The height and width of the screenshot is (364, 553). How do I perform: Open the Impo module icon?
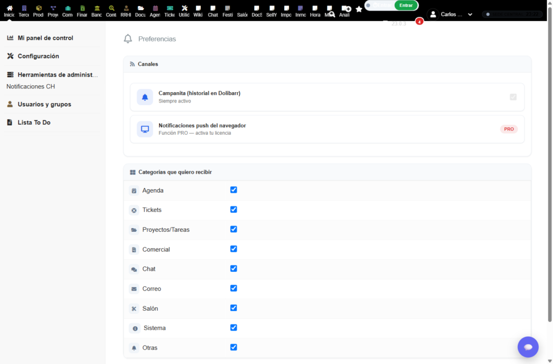point(286,8)
